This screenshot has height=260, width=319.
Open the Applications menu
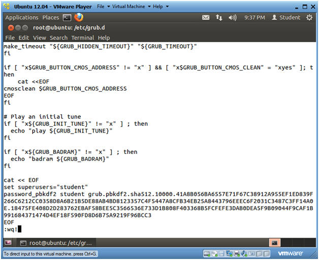click(22, 17)
